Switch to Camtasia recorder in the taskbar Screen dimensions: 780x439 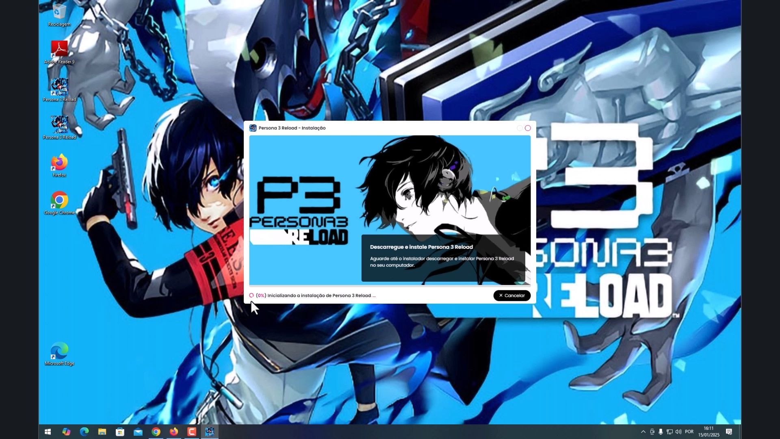(192, 432)
